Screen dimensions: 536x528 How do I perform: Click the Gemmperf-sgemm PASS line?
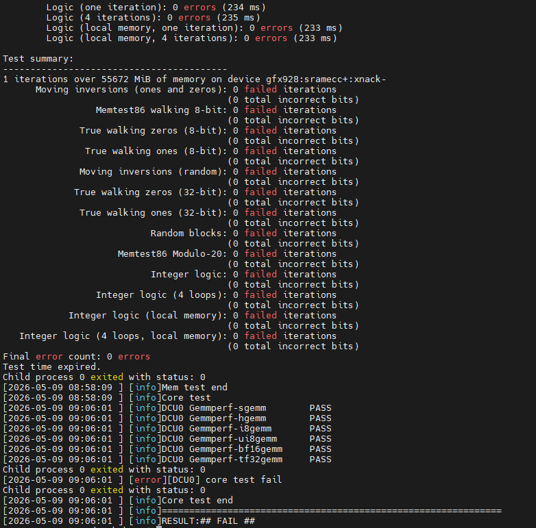tap(167, 408)
